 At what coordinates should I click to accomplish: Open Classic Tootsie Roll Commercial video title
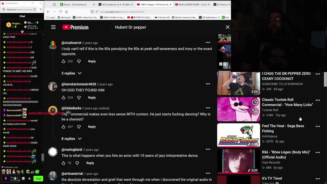coord(287,102)
